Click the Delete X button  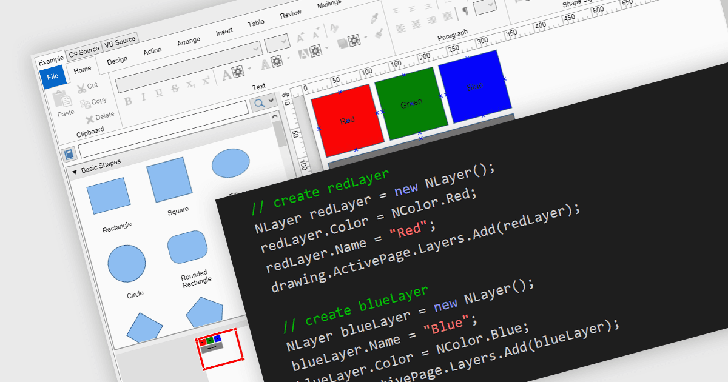(99, 117)
